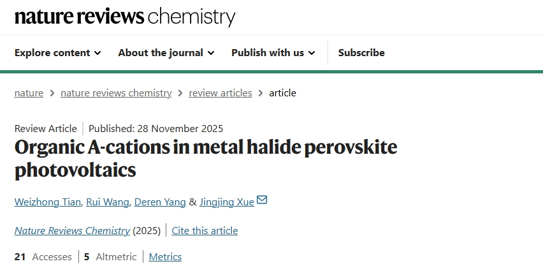Go to the nature breadcrumb link
The image size is (543, 280).
pos(29,92)
